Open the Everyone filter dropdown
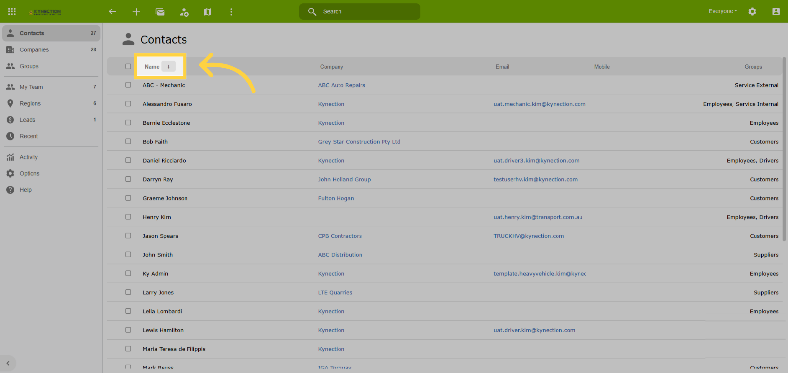Viewport: 788px width, 373px height. 723,11
